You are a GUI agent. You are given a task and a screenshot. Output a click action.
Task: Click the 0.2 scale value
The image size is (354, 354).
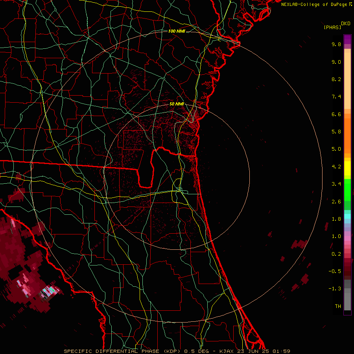click(336, 254)
